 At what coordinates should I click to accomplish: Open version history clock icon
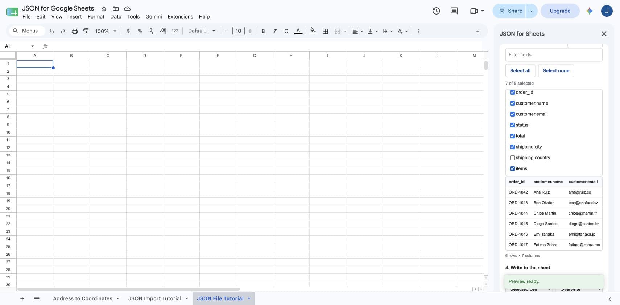[x=436, y=11]
